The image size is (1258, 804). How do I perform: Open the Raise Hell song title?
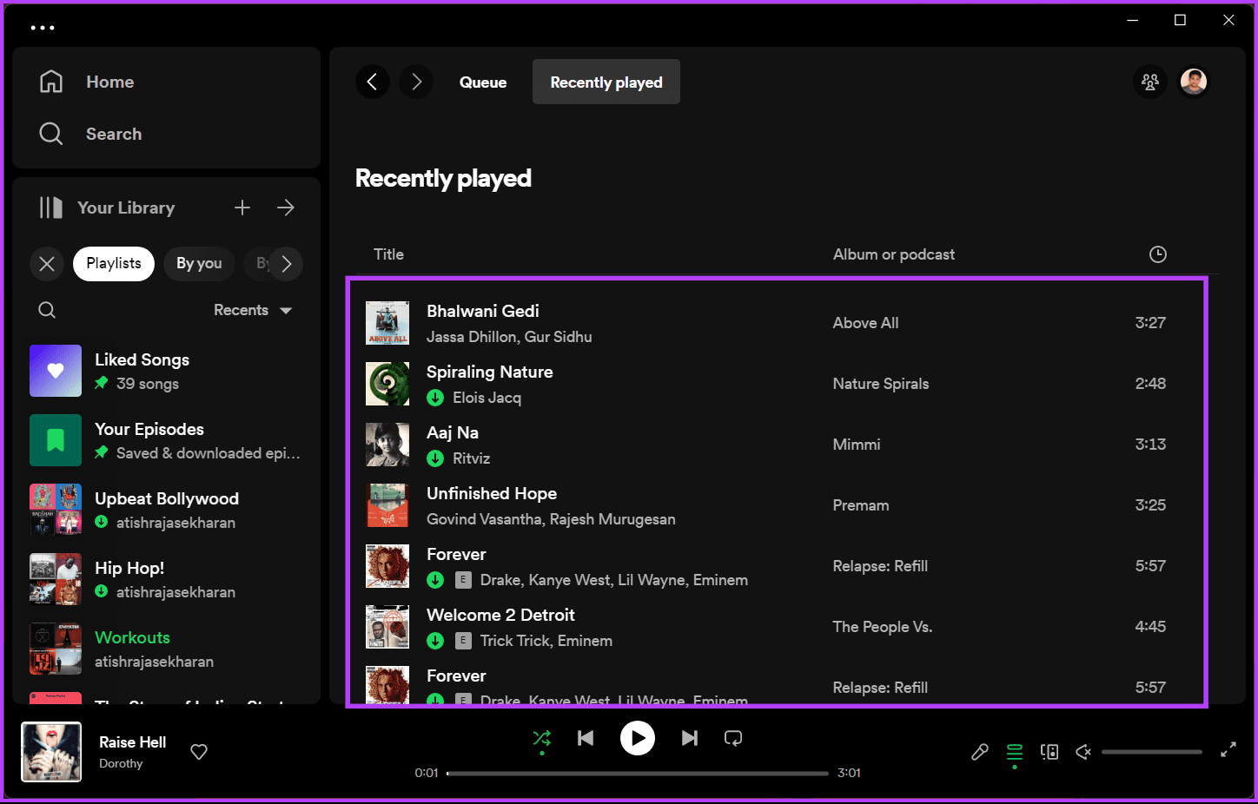tap(132, 742)
